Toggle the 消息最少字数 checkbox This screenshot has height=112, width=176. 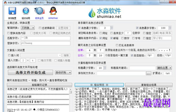79,28
